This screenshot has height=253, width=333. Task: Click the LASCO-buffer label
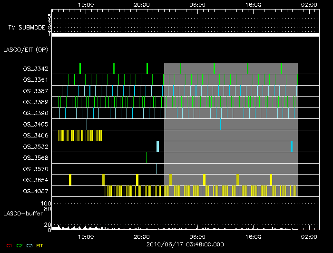click(23, 214)
